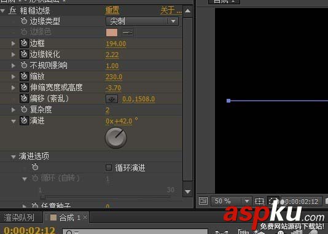Image resolution: width=328 pixels, height=234 pixels.
Task: Toggle stopwatch for 边框 property
Action: click(x=24, y=43)
